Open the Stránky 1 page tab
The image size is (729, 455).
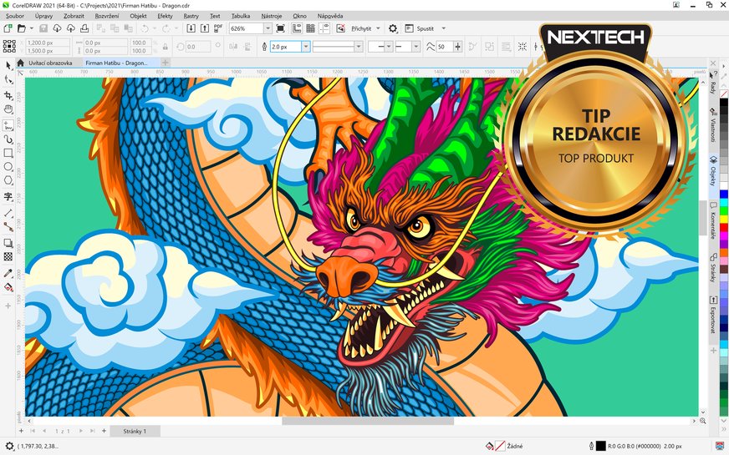pos(135,431)
